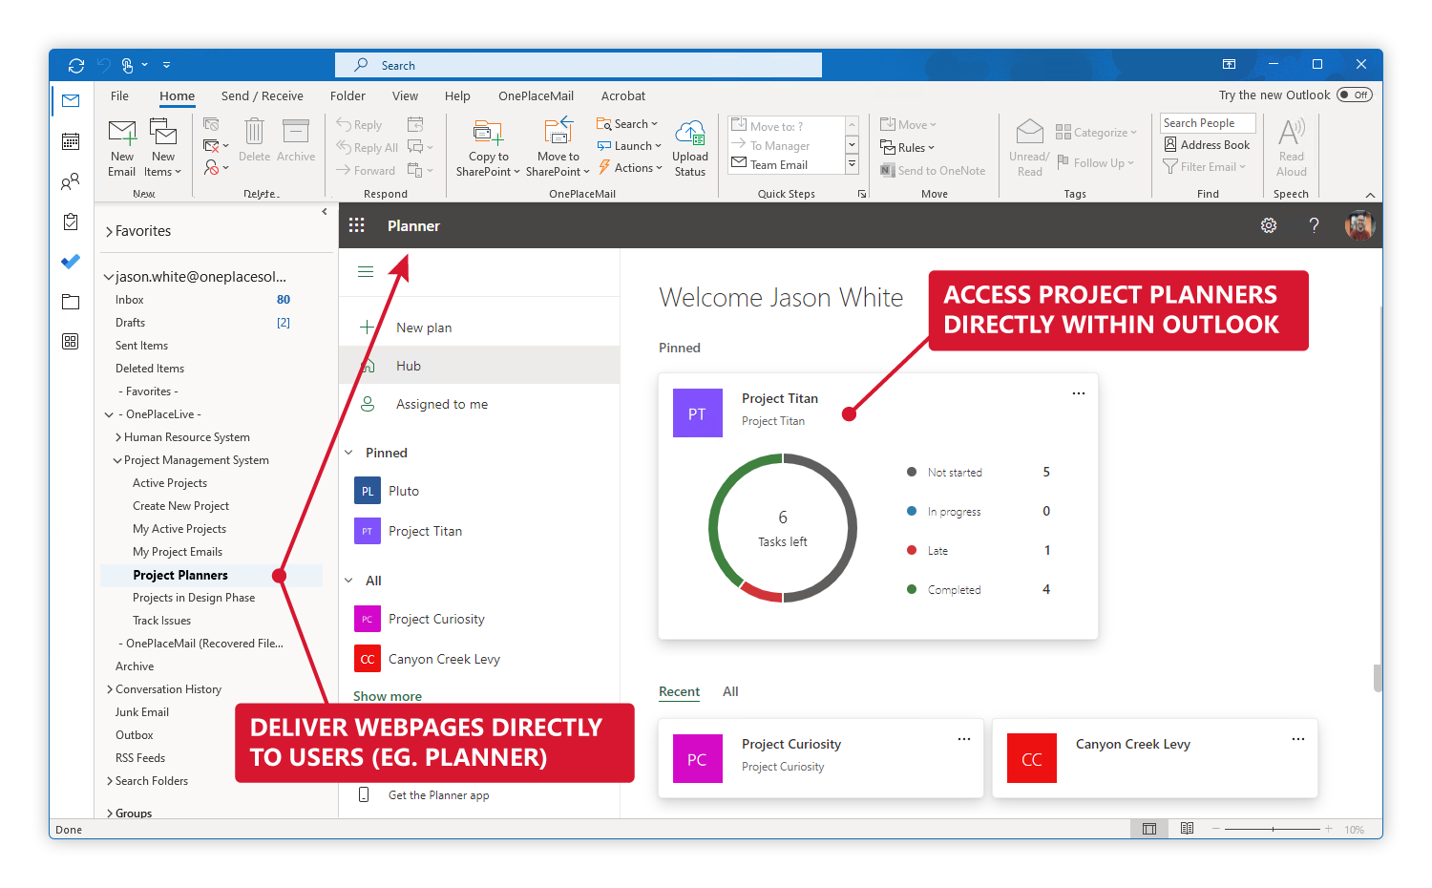Open the Tasks clipboard icon in sidebar
Viewport: 1432px width, 888px height.
71,222
